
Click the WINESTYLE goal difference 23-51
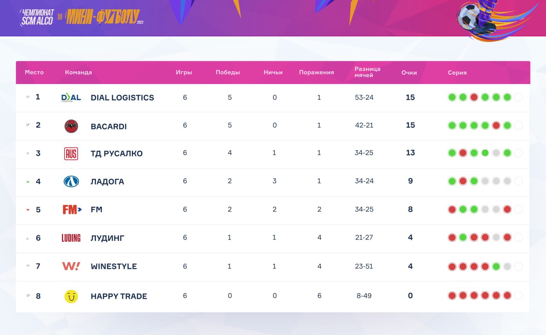click(363, 266)
